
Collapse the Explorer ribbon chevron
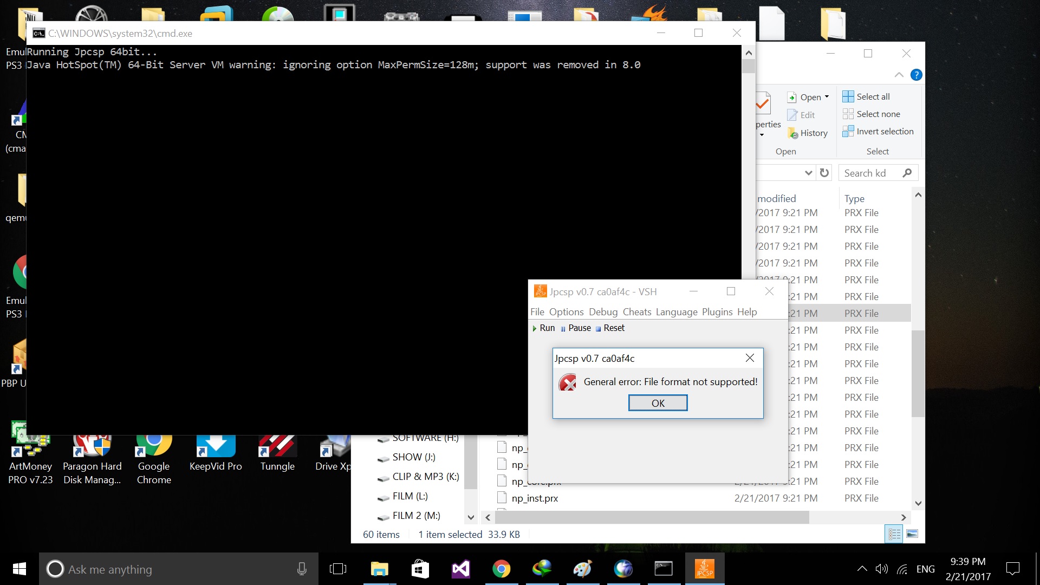(899, 75)
